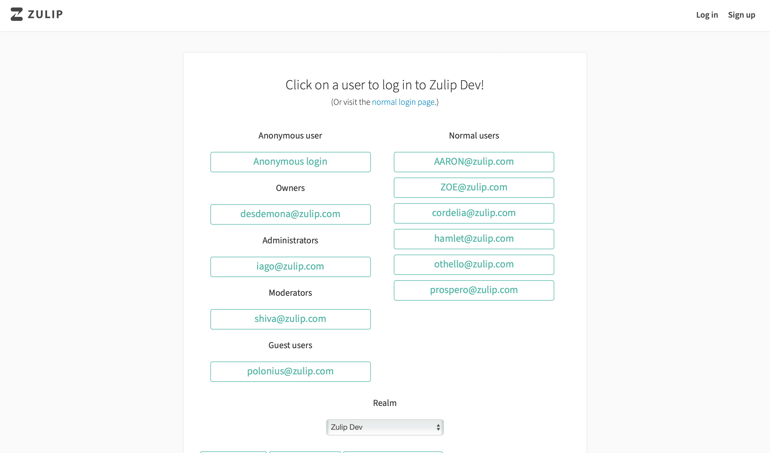770x453 pixels.
Task: Log in as polonius@zulip.com guest
Action: [x=290, y=371]
